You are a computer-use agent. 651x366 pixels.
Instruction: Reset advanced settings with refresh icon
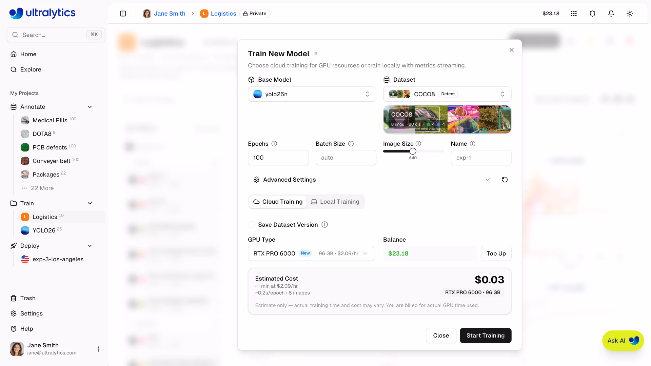pyautogui.click(x=505, y=180)
